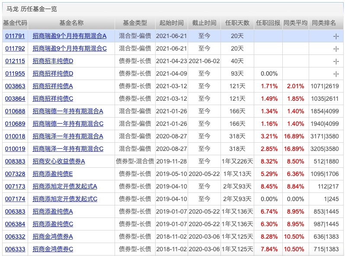Go to the 招商招祥纯债C fund link

coord(53,99)
